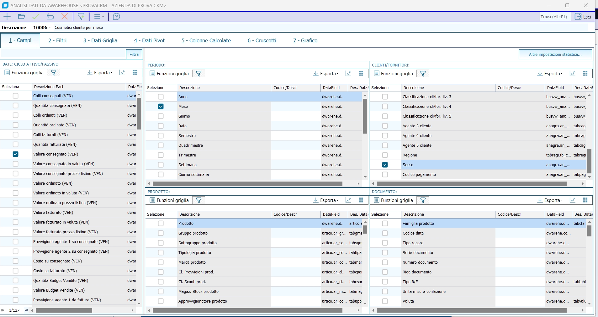Image resolution: width=598 pixels, height=317 pixels.
Task: Click filter funnel icon in PERIODO panel
Action: click(x=199, y=74)
